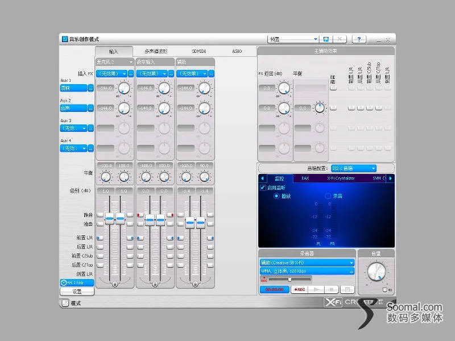Click the recorder file button right of stop
The width and height of the screenshot is (455, 341).
(348, 289)
